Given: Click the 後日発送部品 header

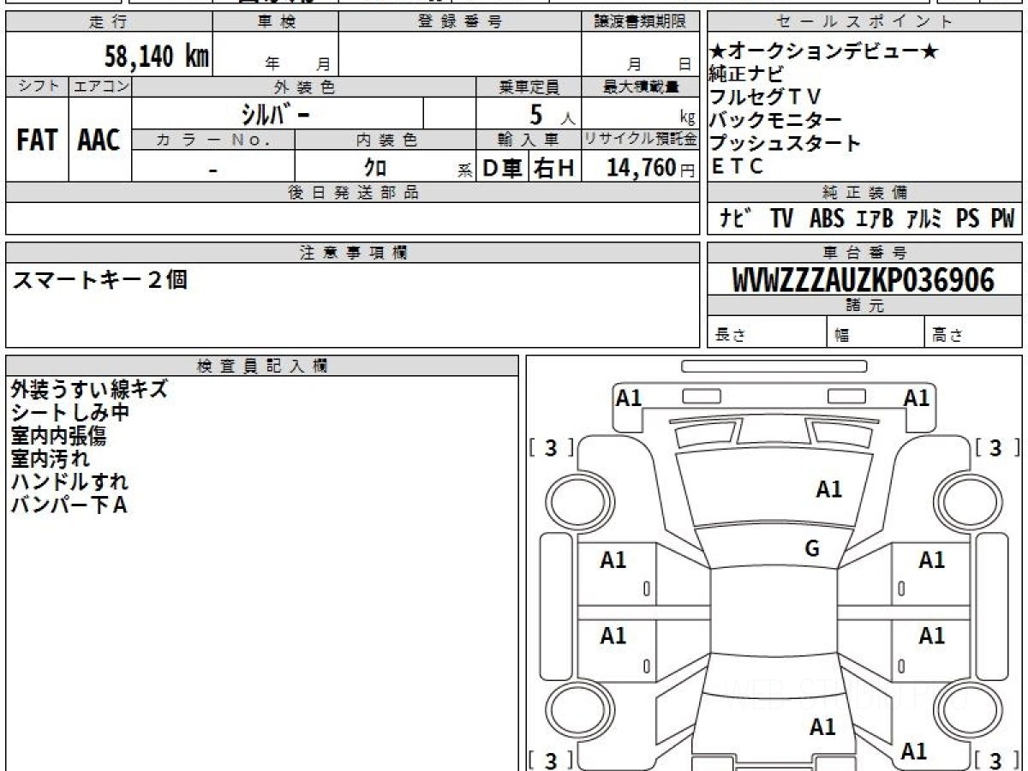Looking at the screenshot, I should click(x=353, y=193).
